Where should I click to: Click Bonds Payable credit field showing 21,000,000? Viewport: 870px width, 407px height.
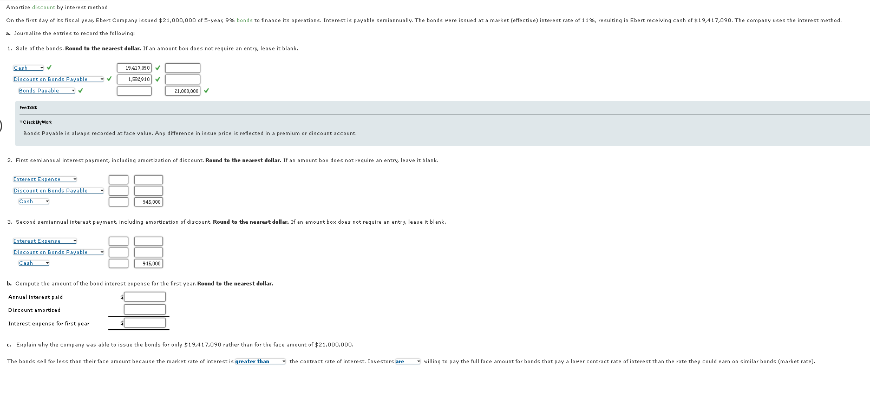pyautogui.click(x=182, y=91)
